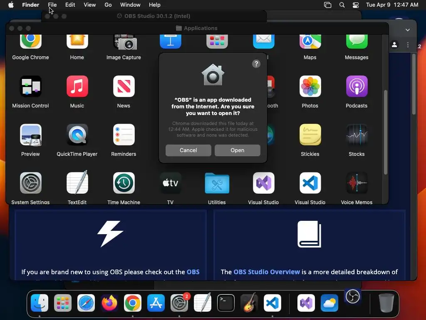
Task: Open the Utilities folder
Action: tap(217, 183)
